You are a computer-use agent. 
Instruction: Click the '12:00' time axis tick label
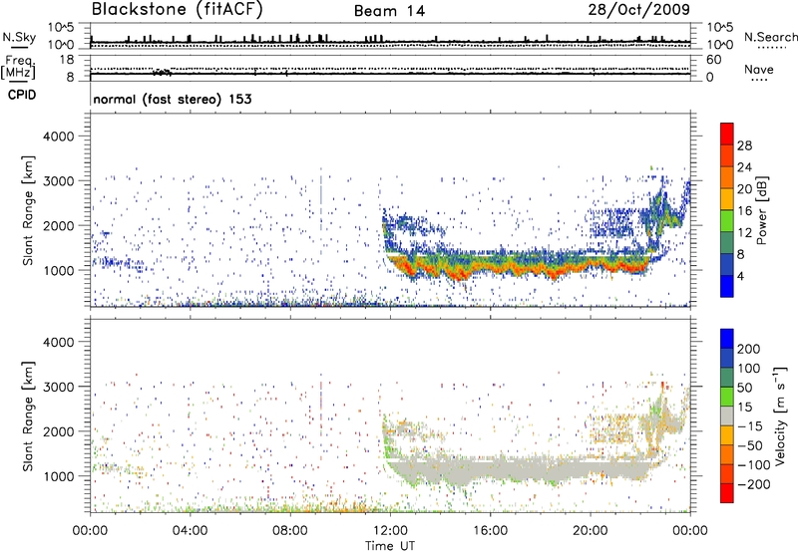tap(390, 531)
